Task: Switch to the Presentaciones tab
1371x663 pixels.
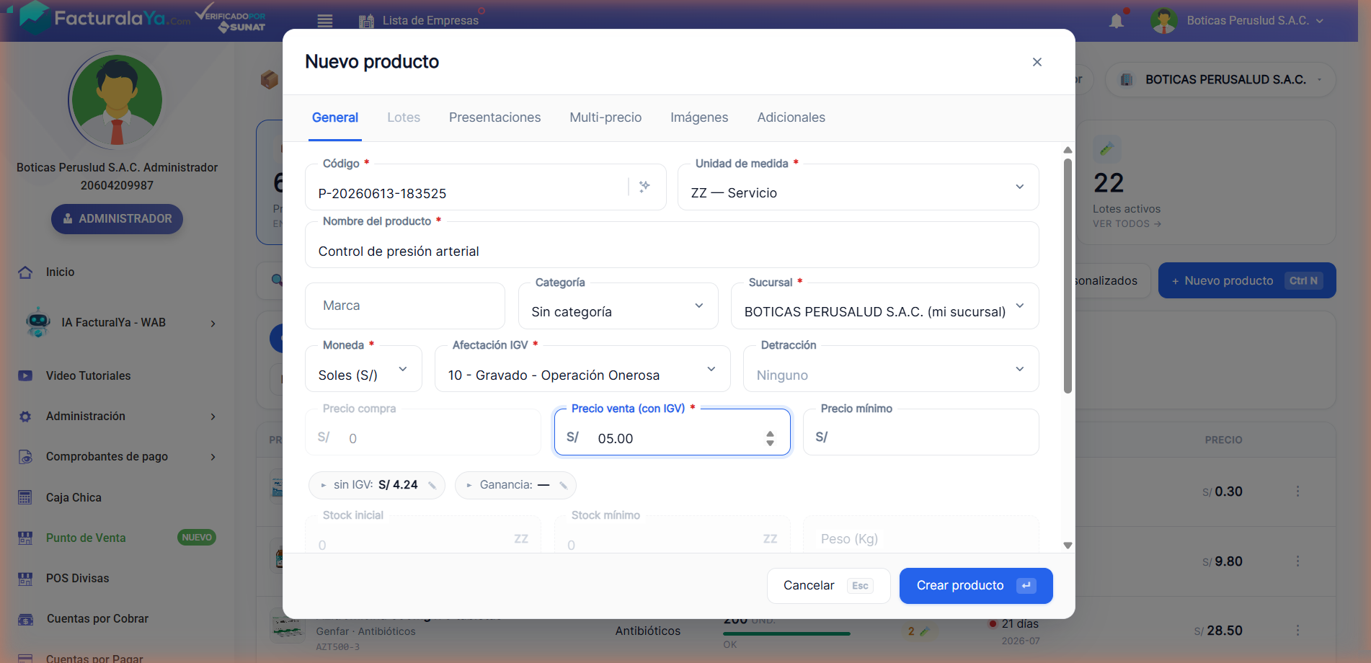Action: click(494, 117)
